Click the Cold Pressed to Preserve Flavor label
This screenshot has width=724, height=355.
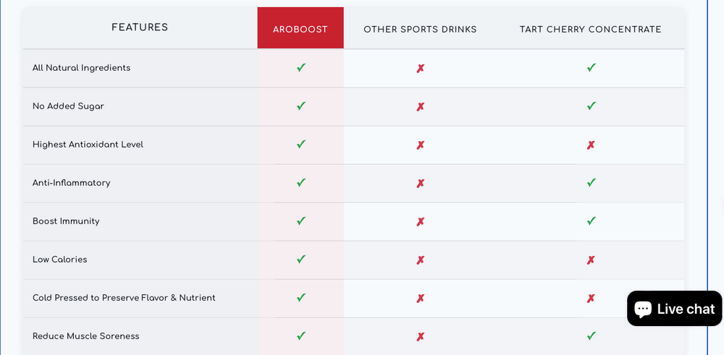pos(124,298)
